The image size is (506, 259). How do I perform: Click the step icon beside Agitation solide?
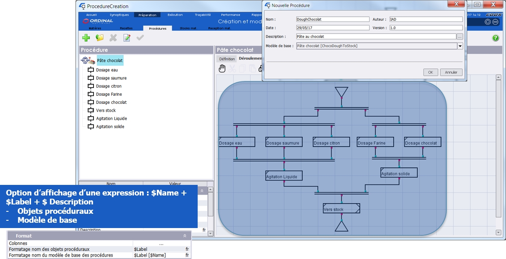point(91,127)
